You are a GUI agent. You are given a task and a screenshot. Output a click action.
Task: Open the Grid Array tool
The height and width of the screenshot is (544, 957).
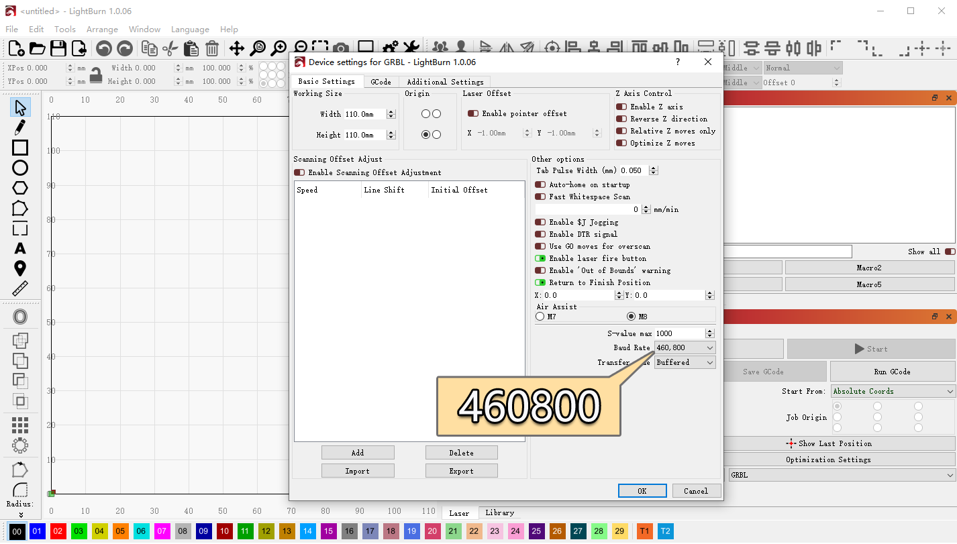coord(20,425)
